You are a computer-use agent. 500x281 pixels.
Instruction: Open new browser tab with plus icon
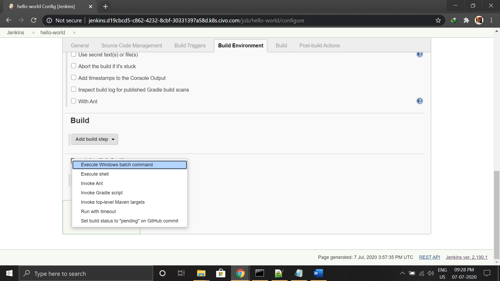coord(105,7)
